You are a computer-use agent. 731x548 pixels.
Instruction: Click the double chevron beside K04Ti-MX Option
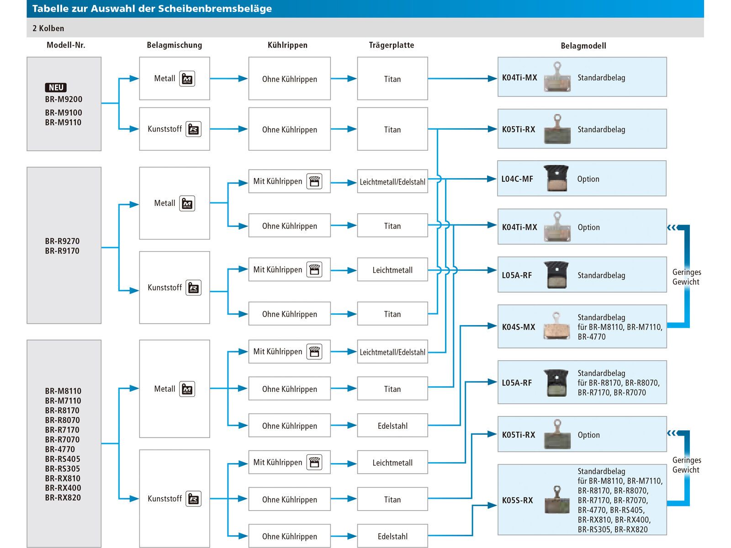[x=672, y=227]
